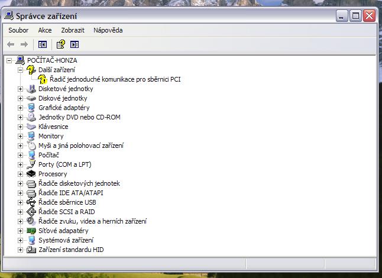Click the display icon for Grafické adaptéry
The height and width of the screenshot is (278, 382).
point(31,108)
